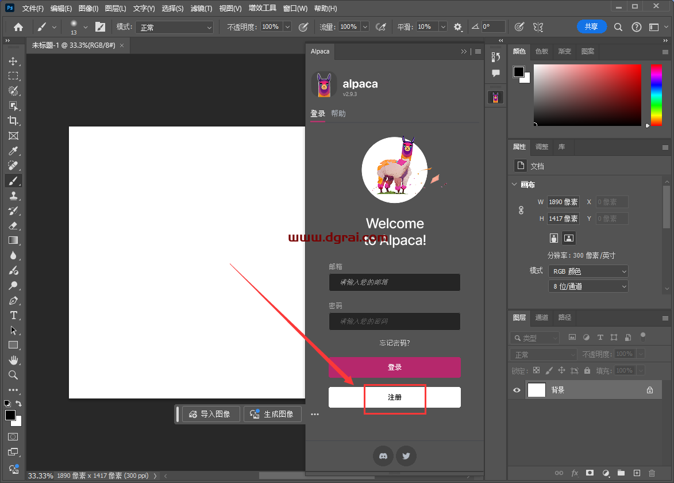Select the Move tool
Image resolution: width=674 pixels, height=483 pixels.
pos(13,61)
